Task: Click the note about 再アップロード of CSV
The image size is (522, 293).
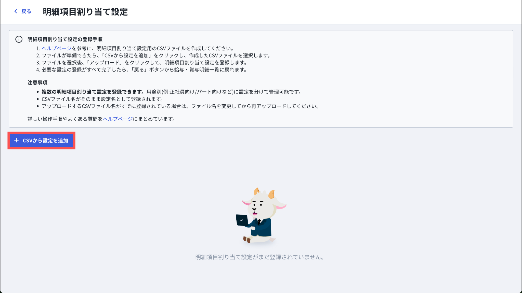Action: point(180,106)
